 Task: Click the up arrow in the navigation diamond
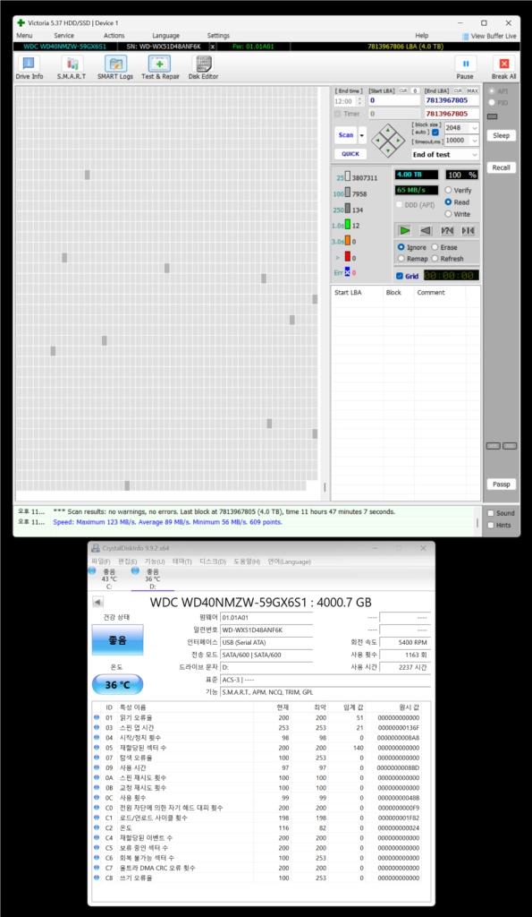[388, 131]
